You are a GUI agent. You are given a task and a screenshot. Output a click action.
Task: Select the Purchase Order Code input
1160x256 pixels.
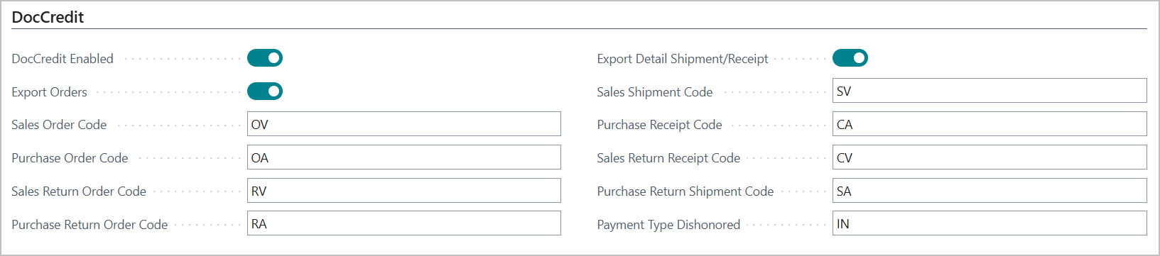pyautogui.click(x=404, y=157)
